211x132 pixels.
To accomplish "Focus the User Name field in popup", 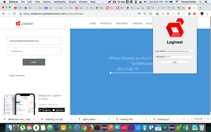I will coord(180,51).
